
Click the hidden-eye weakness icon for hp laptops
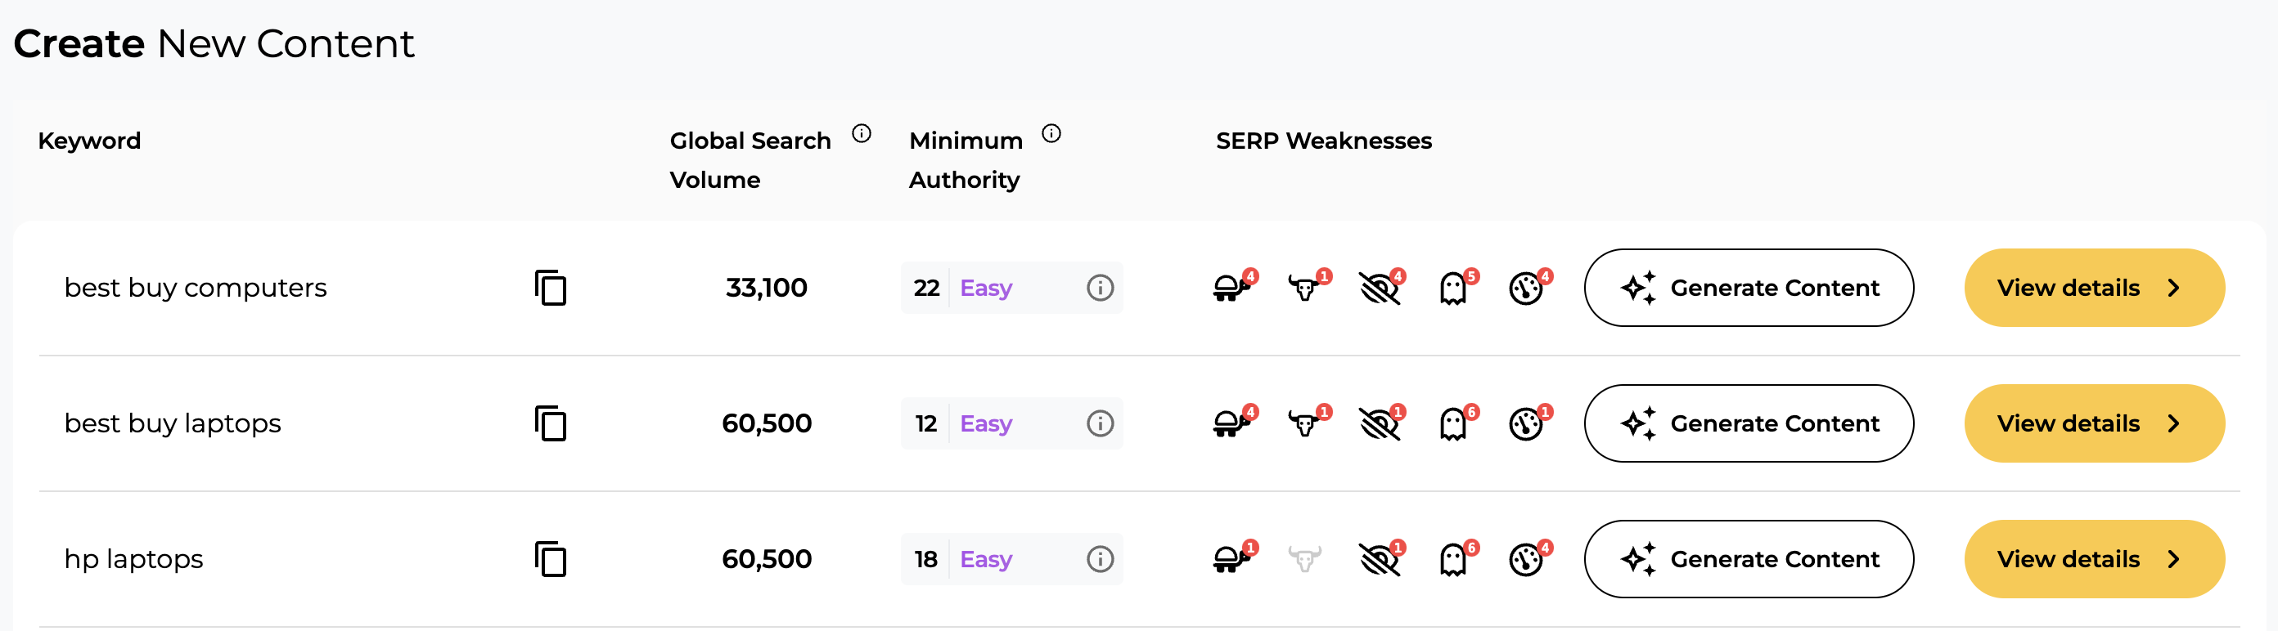point(1380,558)
